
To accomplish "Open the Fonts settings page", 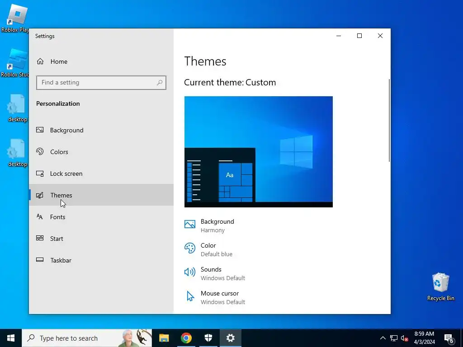I will pos(101,217).
